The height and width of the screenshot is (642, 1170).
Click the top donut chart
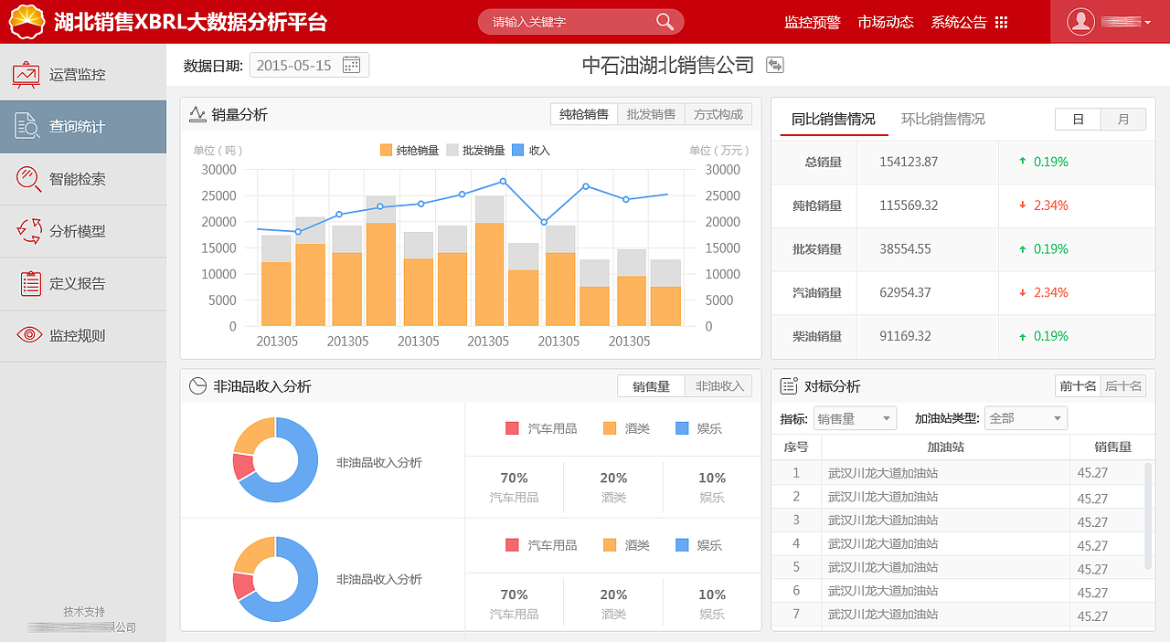tap(275, 459)
